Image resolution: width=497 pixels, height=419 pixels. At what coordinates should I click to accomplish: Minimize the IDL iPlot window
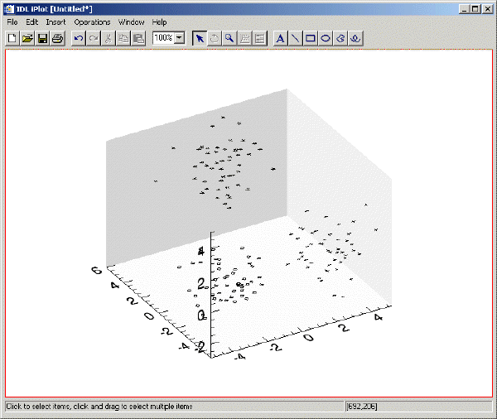[464, 9]
